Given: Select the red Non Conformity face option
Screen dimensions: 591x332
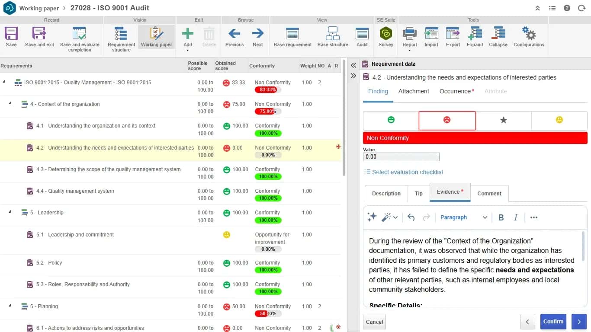Looking at the screenshot, I should (447, 120).
